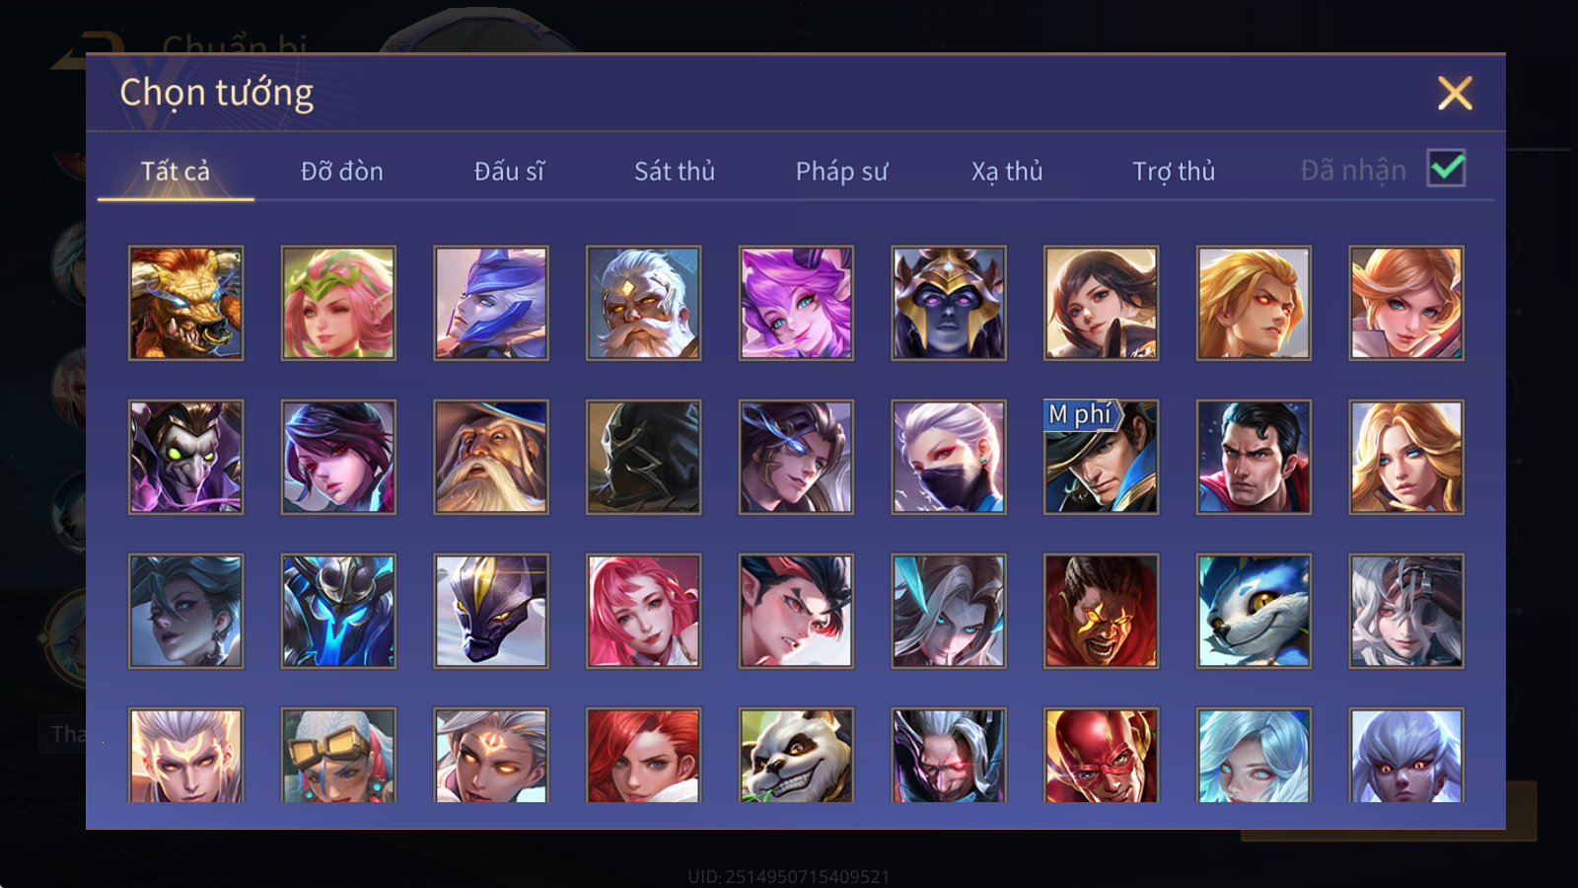View the Trợ thủ hero list
Viewport: 1578px width, 888px height.
point(1174,172)
